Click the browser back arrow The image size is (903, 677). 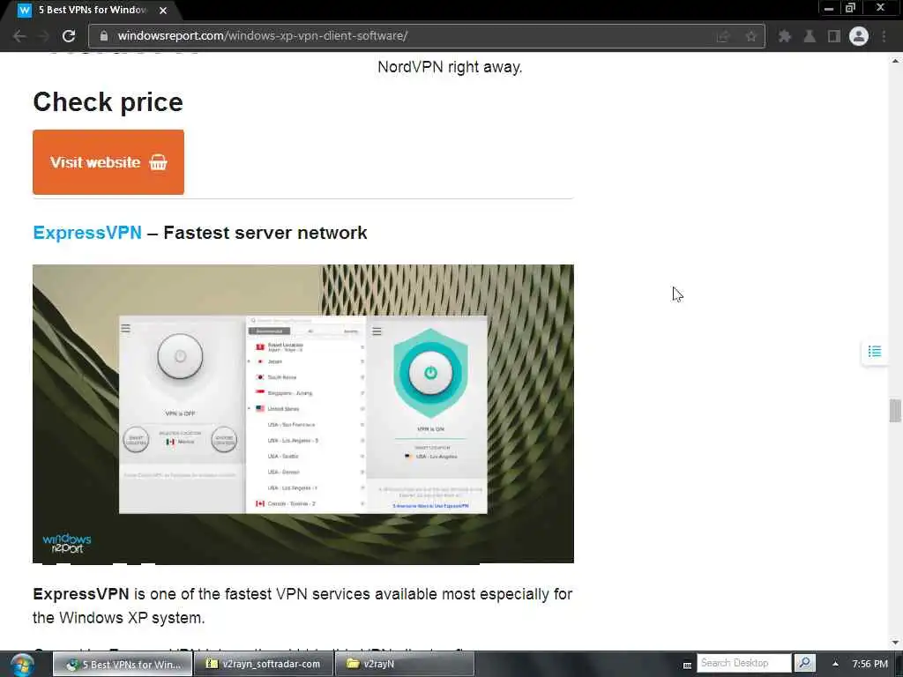click(19, 36)
